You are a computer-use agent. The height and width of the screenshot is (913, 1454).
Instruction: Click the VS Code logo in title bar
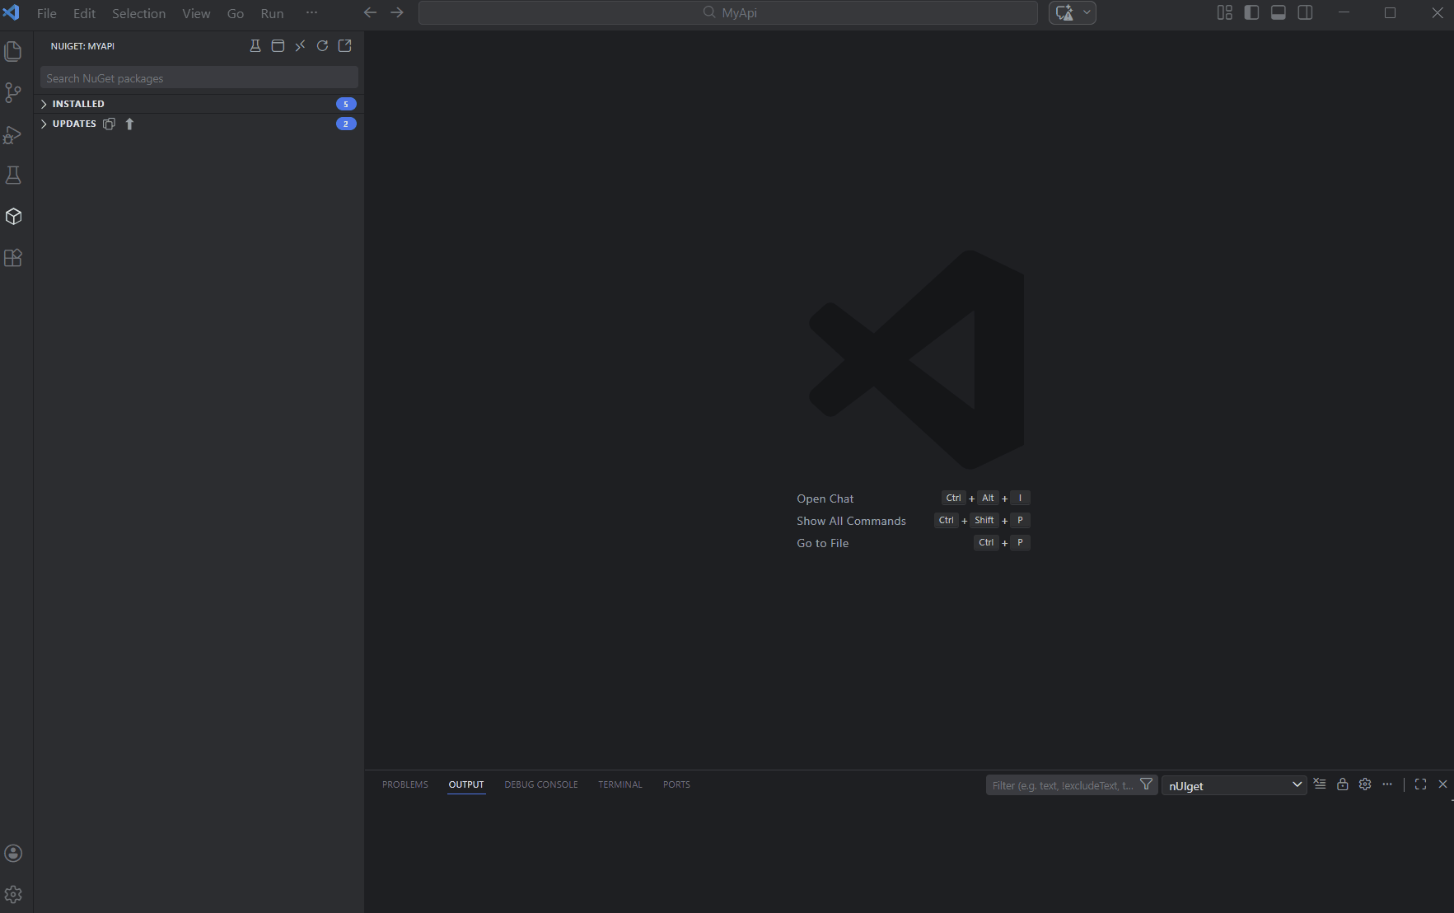point(12,12)
